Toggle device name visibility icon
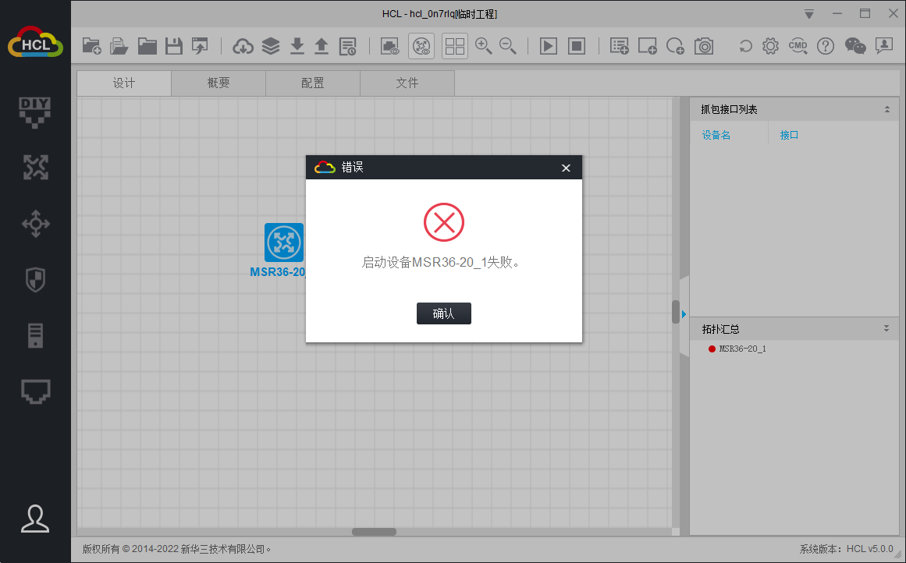This screenshot has height=563, width=906. pyautogui.click(x=389, y=46)
